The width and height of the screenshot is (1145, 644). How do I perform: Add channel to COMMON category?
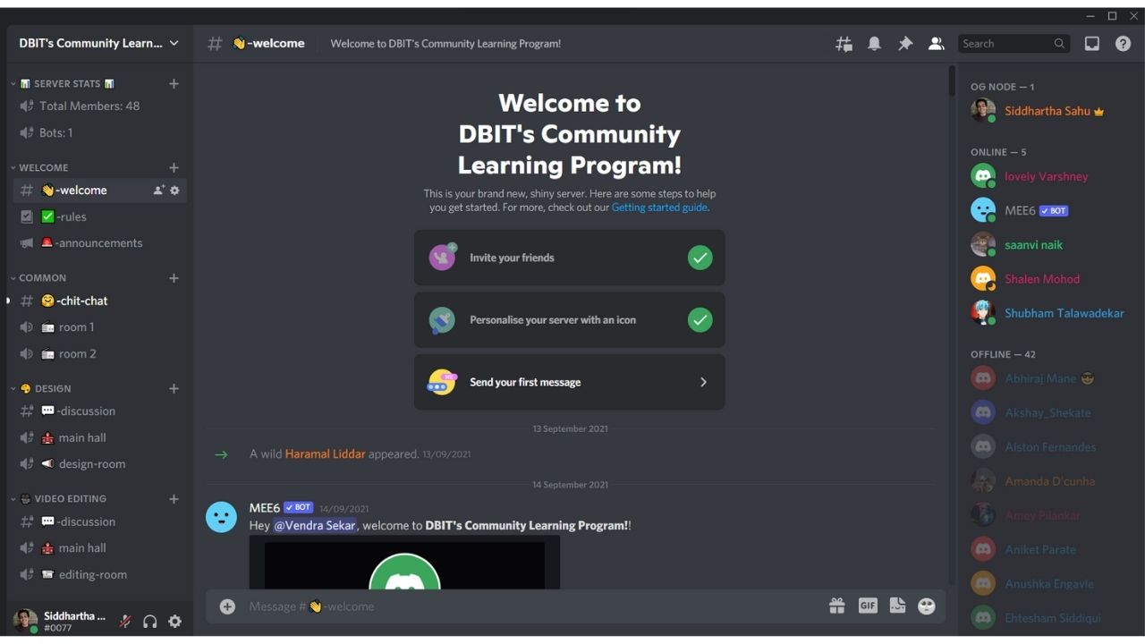coord(174,277)
